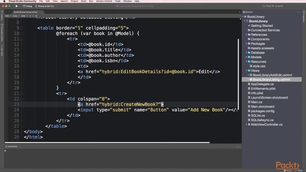Expand the References folder
The height and width of the screenshot is (172, 306).
tap(247, 35)
